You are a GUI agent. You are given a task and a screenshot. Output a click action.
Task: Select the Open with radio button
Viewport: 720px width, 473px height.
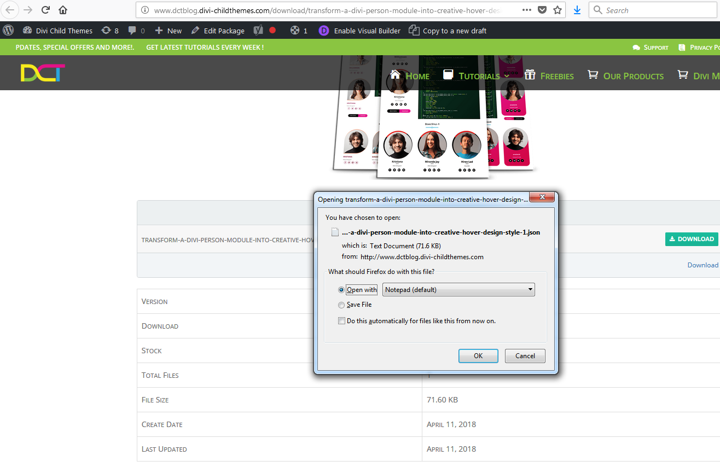341,290
